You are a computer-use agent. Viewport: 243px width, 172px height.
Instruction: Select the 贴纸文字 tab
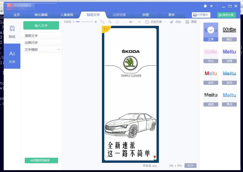(93, 15)
